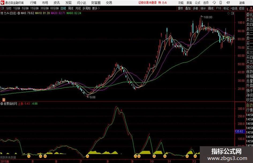
Task: Switch to 分时 period tab
Action: [x=9, y=8]
